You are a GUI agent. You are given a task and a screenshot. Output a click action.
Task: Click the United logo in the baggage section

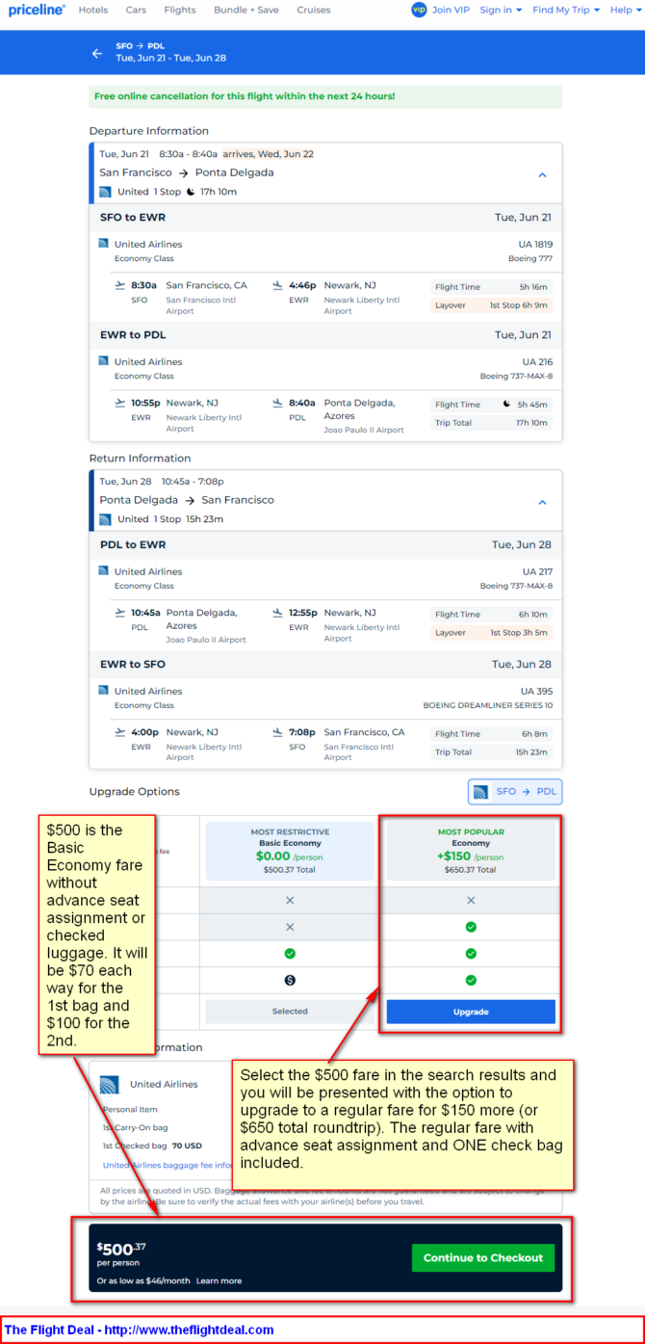point(110,1085)
